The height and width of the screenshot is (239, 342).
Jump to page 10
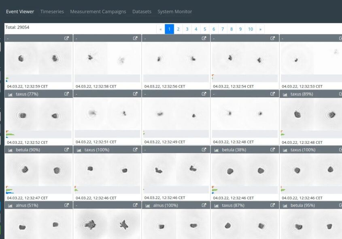coord(251,29)
